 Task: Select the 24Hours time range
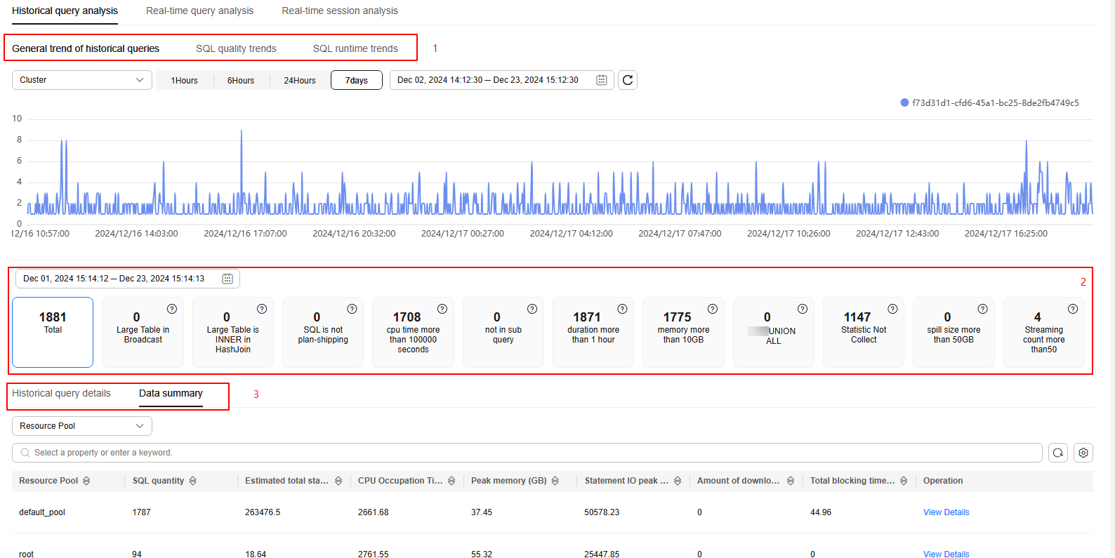click(300, 80)
